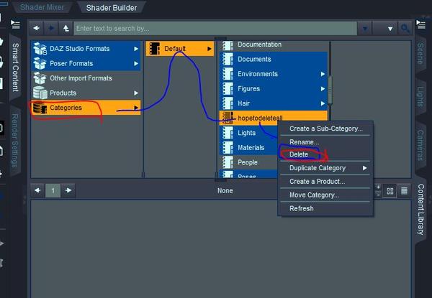Select the Hair category
This screenshot has width=432, height=298.
tap(274, 103)
